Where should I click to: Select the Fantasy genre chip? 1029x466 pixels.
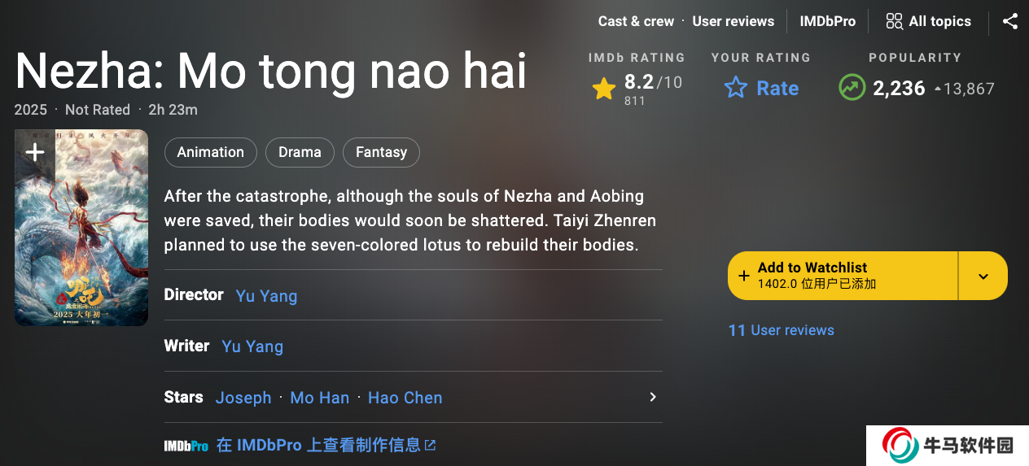381,152
